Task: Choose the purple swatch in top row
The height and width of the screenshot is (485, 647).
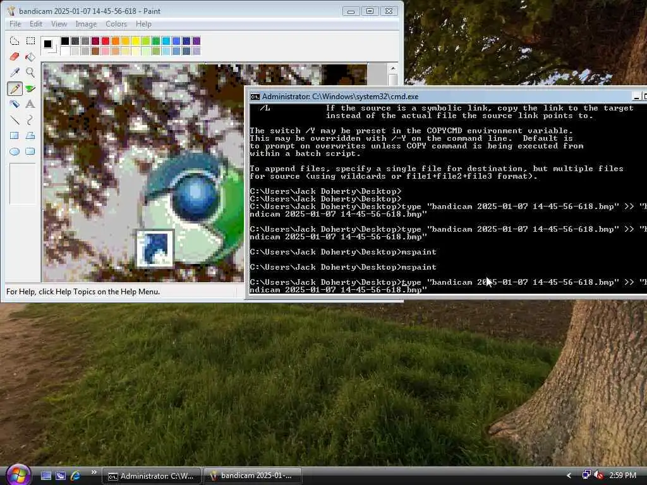Action: (196, 41)
